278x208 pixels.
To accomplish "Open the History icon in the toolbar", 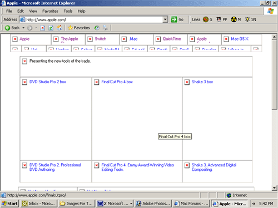I will tap(97, 28).
